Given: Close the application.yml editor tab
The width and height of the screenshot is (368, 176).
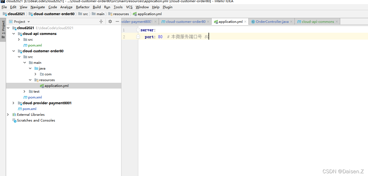Looking at the screenshot, I should [245, 22].
